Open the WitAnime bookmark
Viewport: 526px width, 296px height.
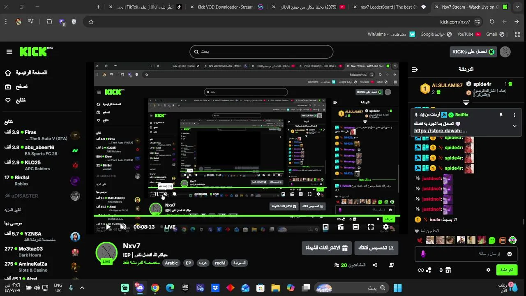coord(391,34)
